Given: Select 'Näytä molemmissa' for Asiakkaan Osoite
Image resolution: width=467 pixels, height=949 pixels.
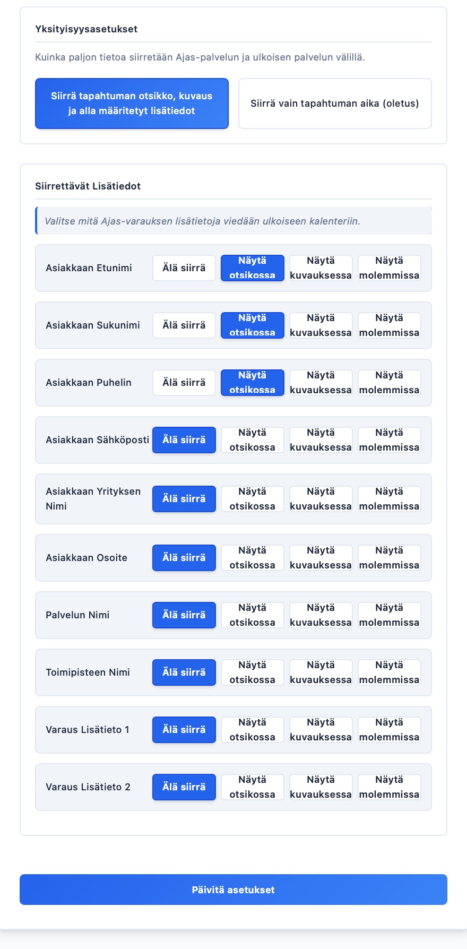Looking at the screenshot, I should click(x=389, y=558).
